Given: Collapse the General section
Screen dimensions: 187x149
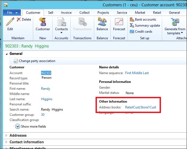Looking at the screenshot, I should pyautogui.click(x=7, y=54).
